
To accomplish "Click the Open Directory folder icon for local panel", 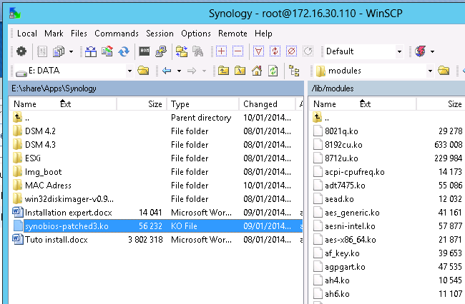I will coord(143,71).
